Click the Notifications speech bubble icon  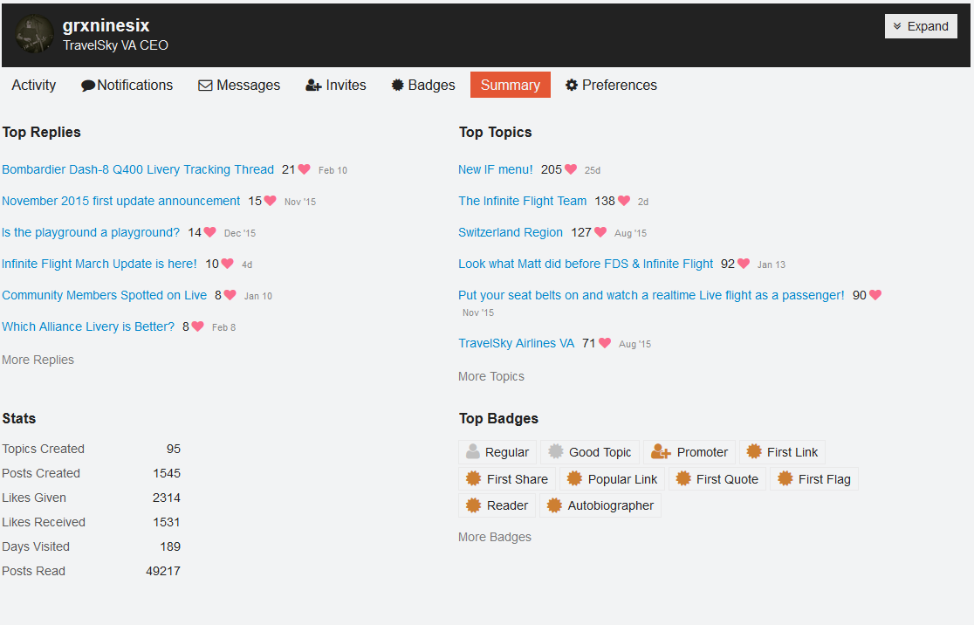pos(87,86)
